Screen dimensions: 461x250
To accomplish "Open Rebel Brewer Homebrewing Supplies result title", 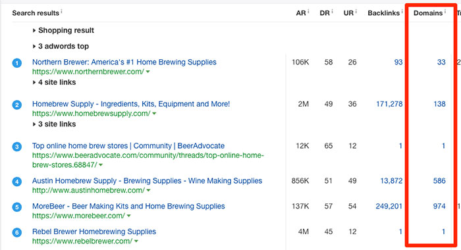I will click(x=94, y=232).
